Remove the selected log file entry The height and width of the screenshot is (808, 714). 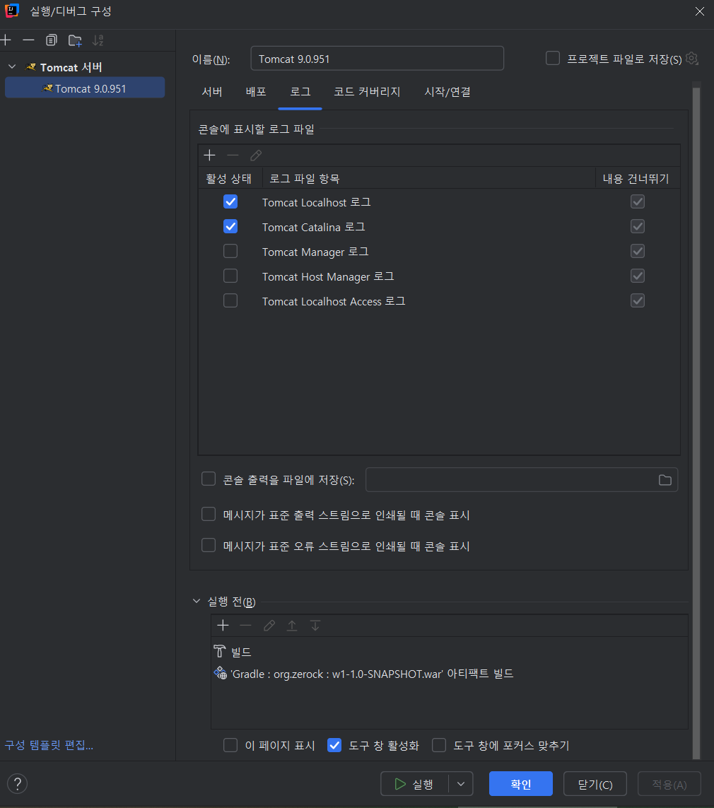click(x=233, y=155)
